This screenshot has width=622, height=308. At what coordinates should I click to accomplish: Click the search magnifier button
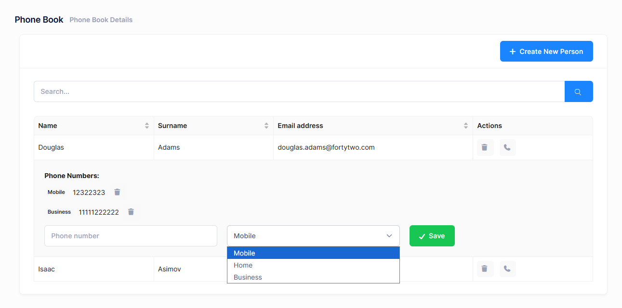click(578, 91)
